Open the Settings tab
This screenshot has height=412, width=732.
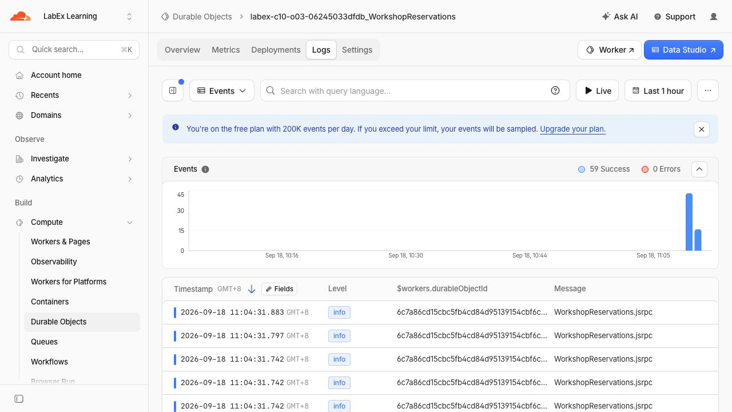coord(357,50)
